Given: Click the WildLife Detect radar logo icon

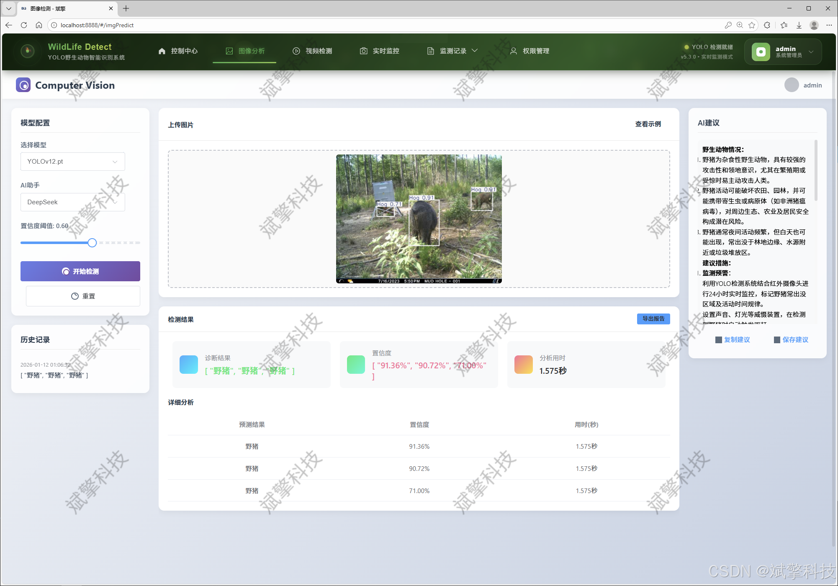Looking at the screenshot, I should click(28, 51).
